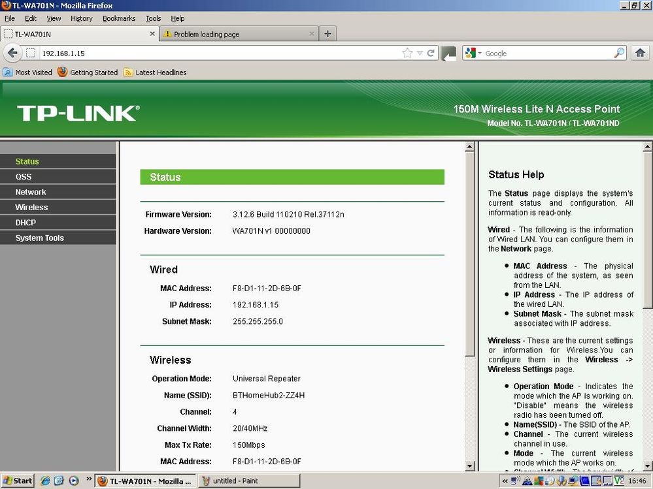The height and width of the screenshot is (489, 653).
Task: Click the magnifying glass search icon
Action: point(619,53)
